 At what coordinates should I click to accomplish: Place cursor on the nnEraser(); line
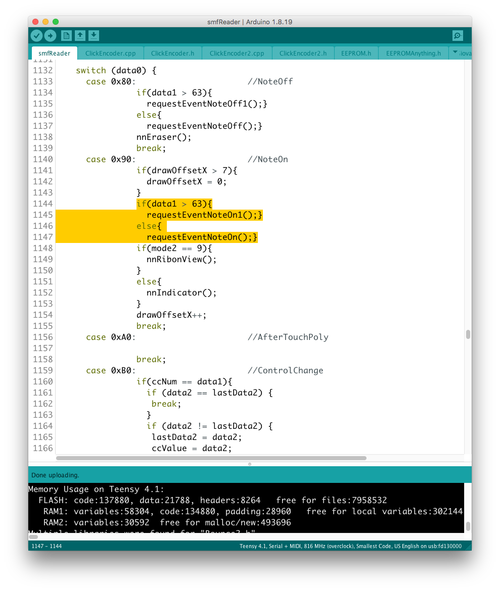pos(164,137)
